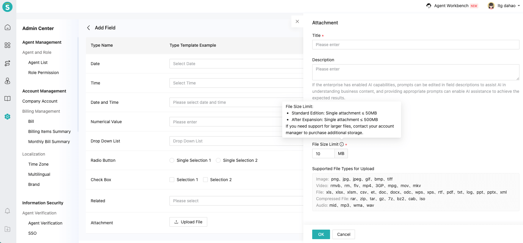Open the apps grid icon in sidebar
The height and width of the screenshot is (243, 523).
(7, 45)
